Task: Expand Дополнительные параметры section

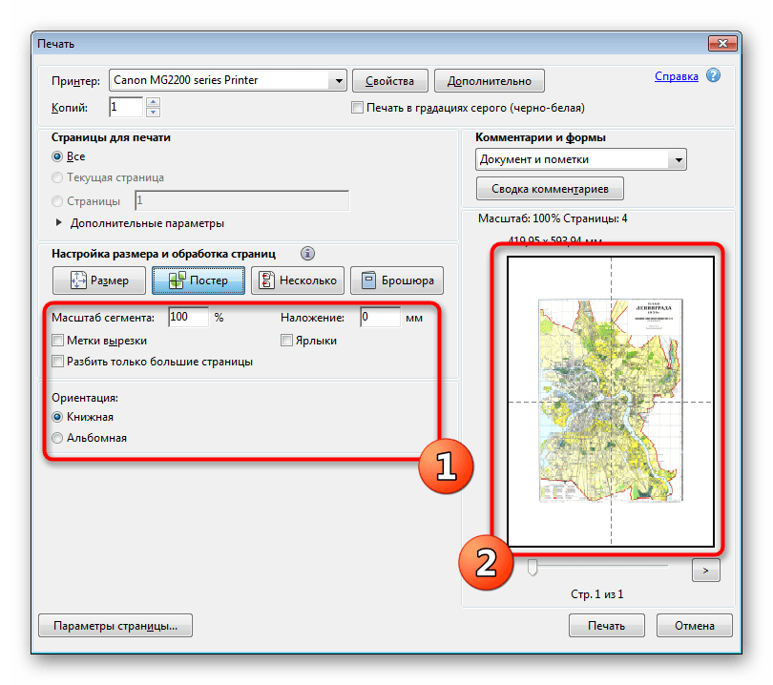Action: coord(61,223)
